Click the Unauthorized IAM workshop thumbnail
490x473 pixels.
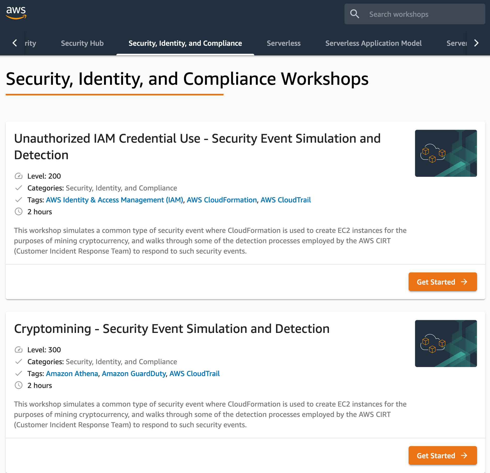point(446,153)
